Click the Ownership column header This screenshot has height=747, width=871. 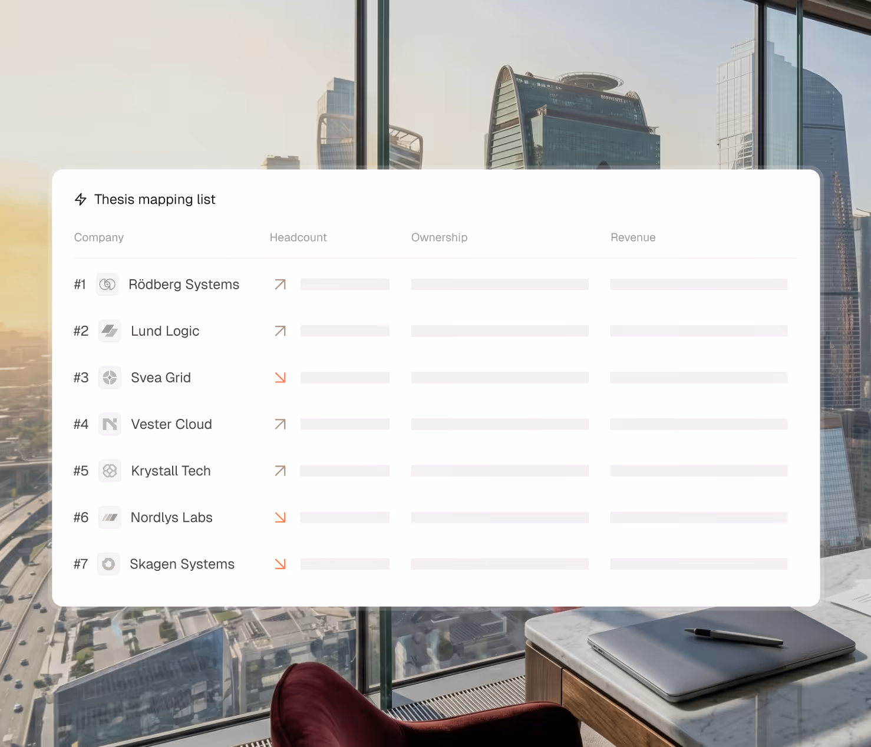[x=440, y=237]
